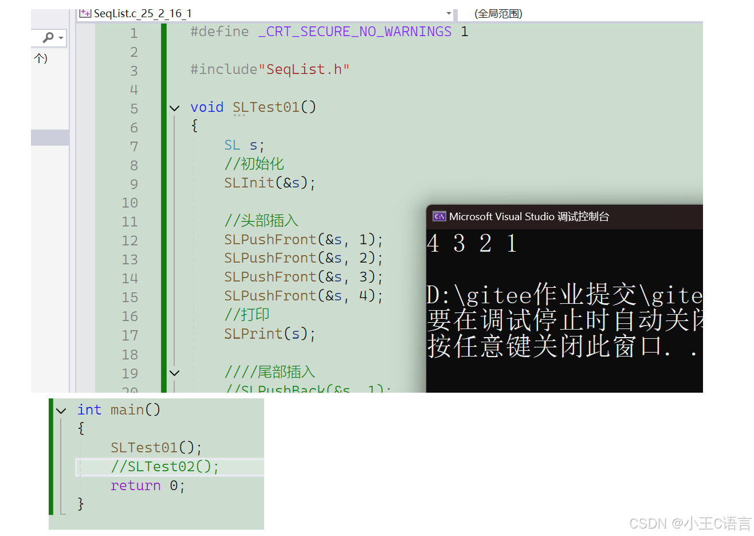754x536 pixels.
Task: Click the file icon next to SeqList.c_25_2_16_1
Action: (x=85, y=13)
